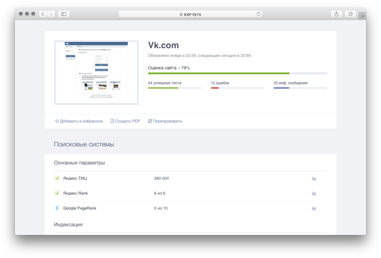
Task: Click the blue info messages bar
Action: [300, 88]
